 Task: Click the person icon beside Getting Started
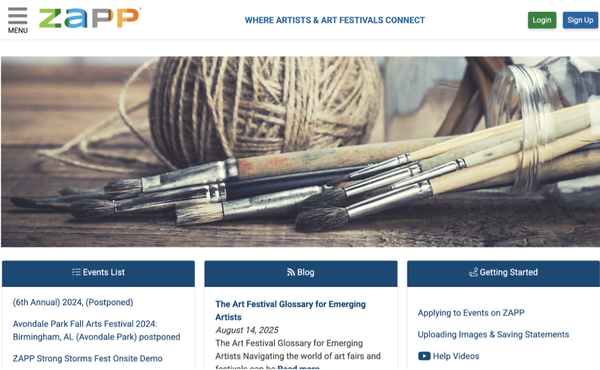pos(474,272)
